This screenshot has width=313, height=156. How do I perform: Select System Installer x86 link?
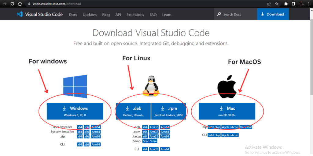click(x=87, y=132)
